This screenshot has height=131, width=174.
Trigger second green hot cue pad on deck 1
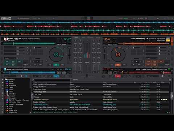pyautogui.click(x=13, y=61)
